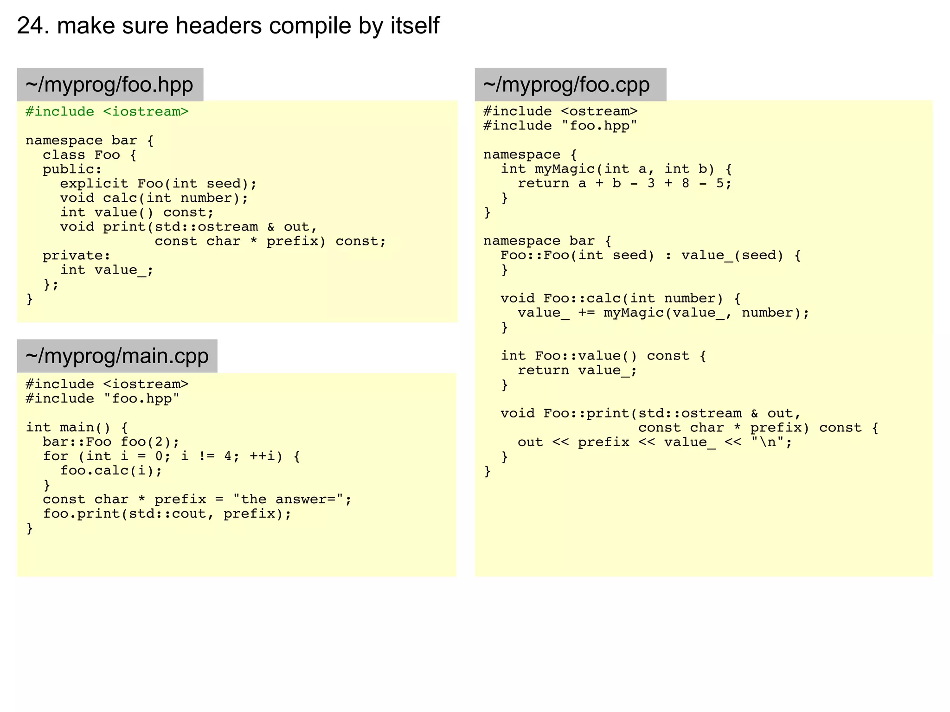Click 'namespace bar {' in foo.cpp
The image size is (950, 712).
pos(547,241)
